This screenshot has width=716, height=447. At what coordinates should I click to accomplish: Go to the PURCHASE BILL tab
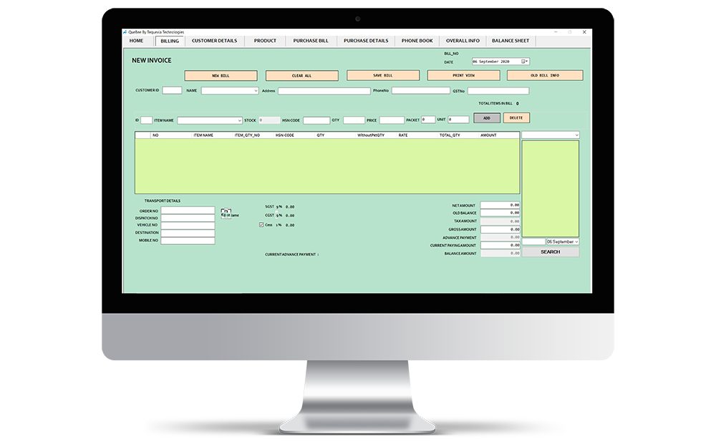coord(311,41)
